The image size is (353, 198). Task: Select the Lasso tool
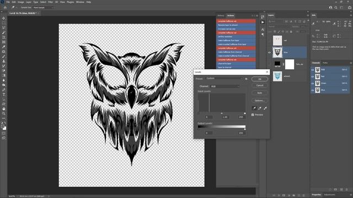point(4,28)
